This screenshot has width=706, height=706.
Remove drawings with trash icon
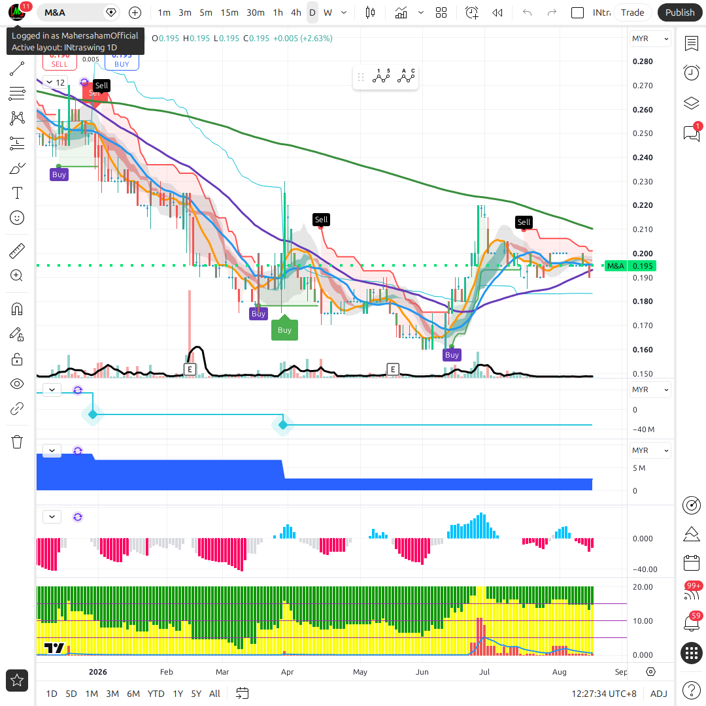click(17, 442)
